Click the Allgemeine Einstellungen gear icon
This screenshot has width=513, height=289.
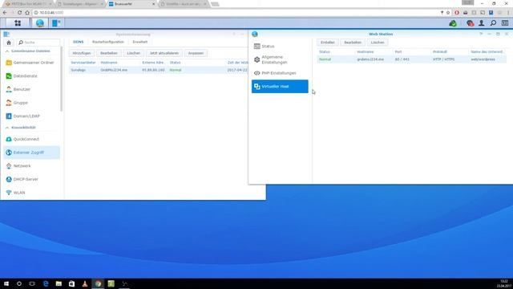pyautogui.click(x=256, y=59)
